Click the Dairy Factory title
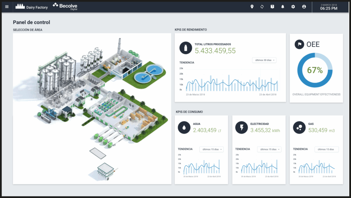 tap(32, 7)
